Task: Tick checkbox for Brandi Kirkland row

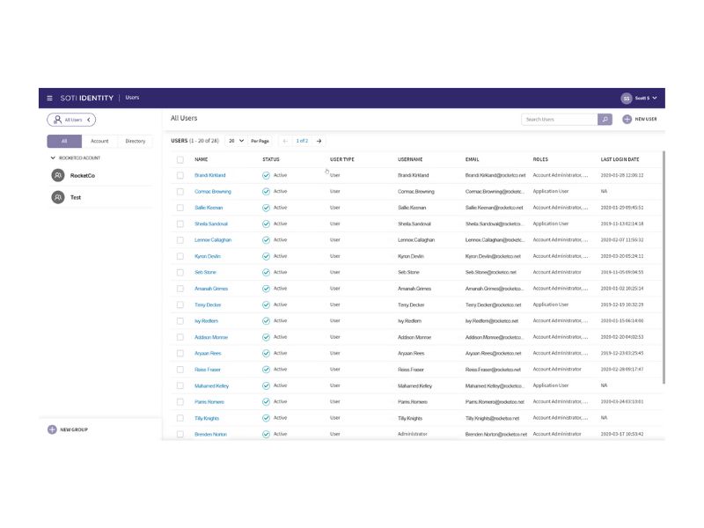Action: tap(180, 175)
